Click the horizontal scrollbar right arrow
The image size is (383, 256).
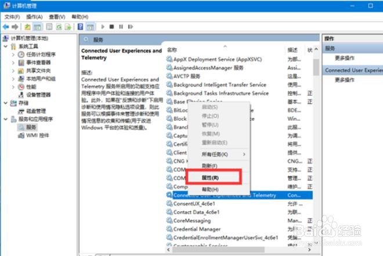309,250
